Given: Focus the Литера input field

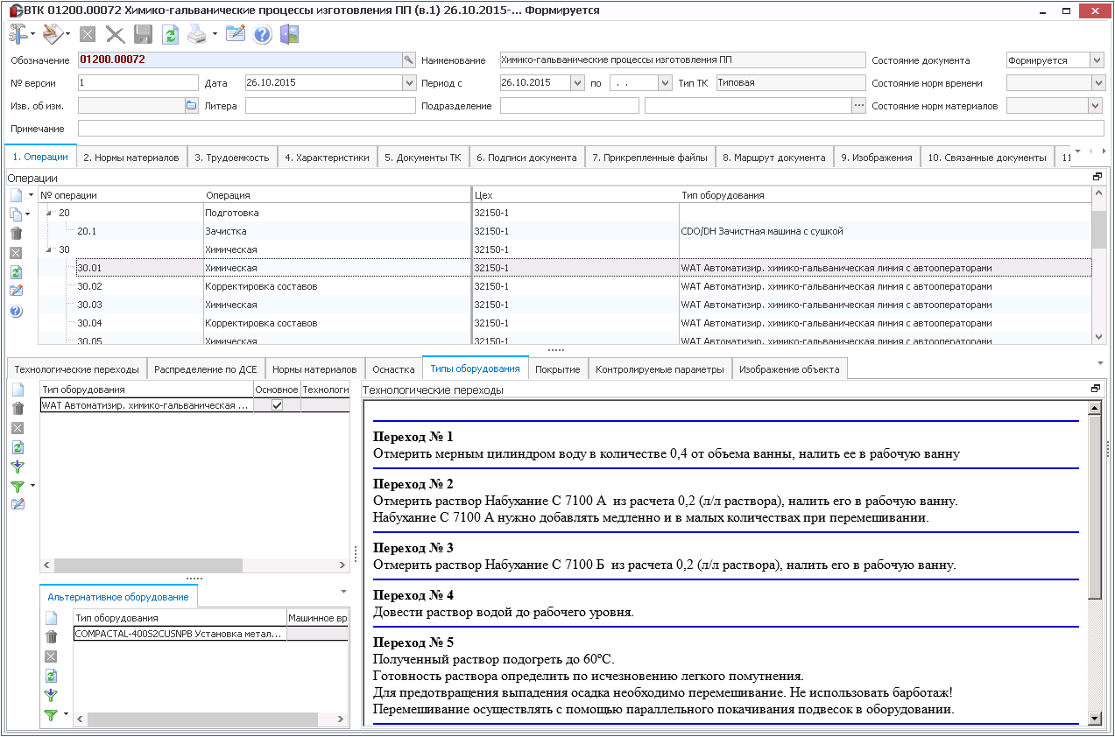Looking at the screenshot, I should point(329,106).
